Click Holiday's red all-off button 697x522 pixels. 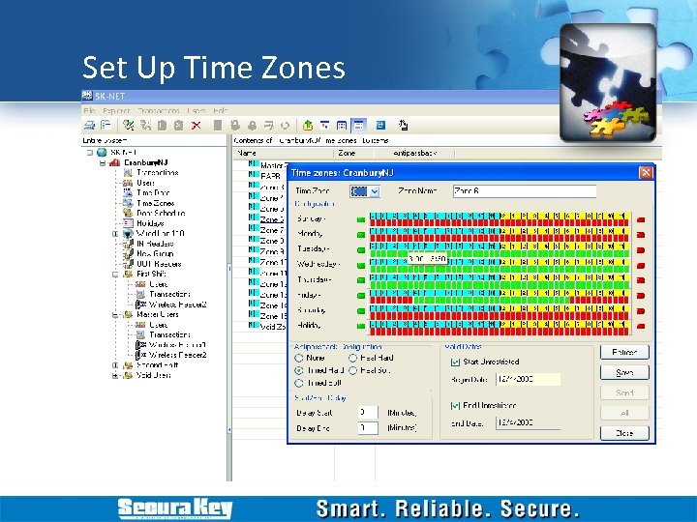pyautogui.click(x=641, y=327)
